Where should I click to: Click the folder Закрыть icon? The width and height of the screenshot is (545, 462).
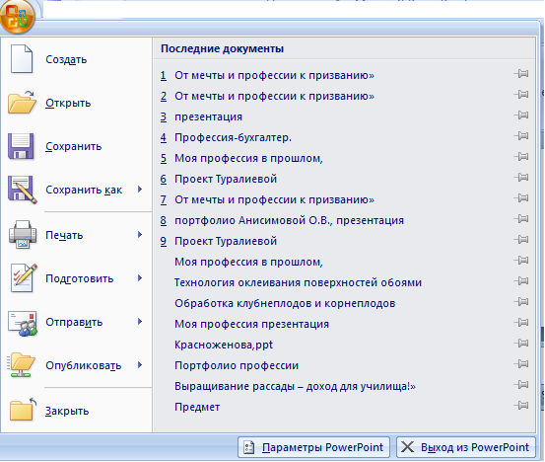[x=23, y=410]
